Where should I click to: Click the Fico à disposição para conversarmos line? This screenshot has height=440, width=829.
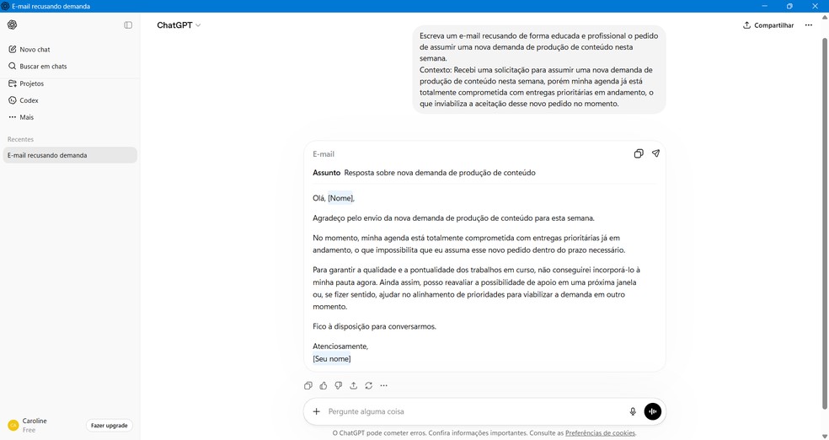pos(374,327)
